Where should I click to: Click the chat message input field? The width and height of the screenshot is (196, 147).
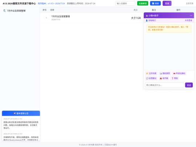point(164,85)
